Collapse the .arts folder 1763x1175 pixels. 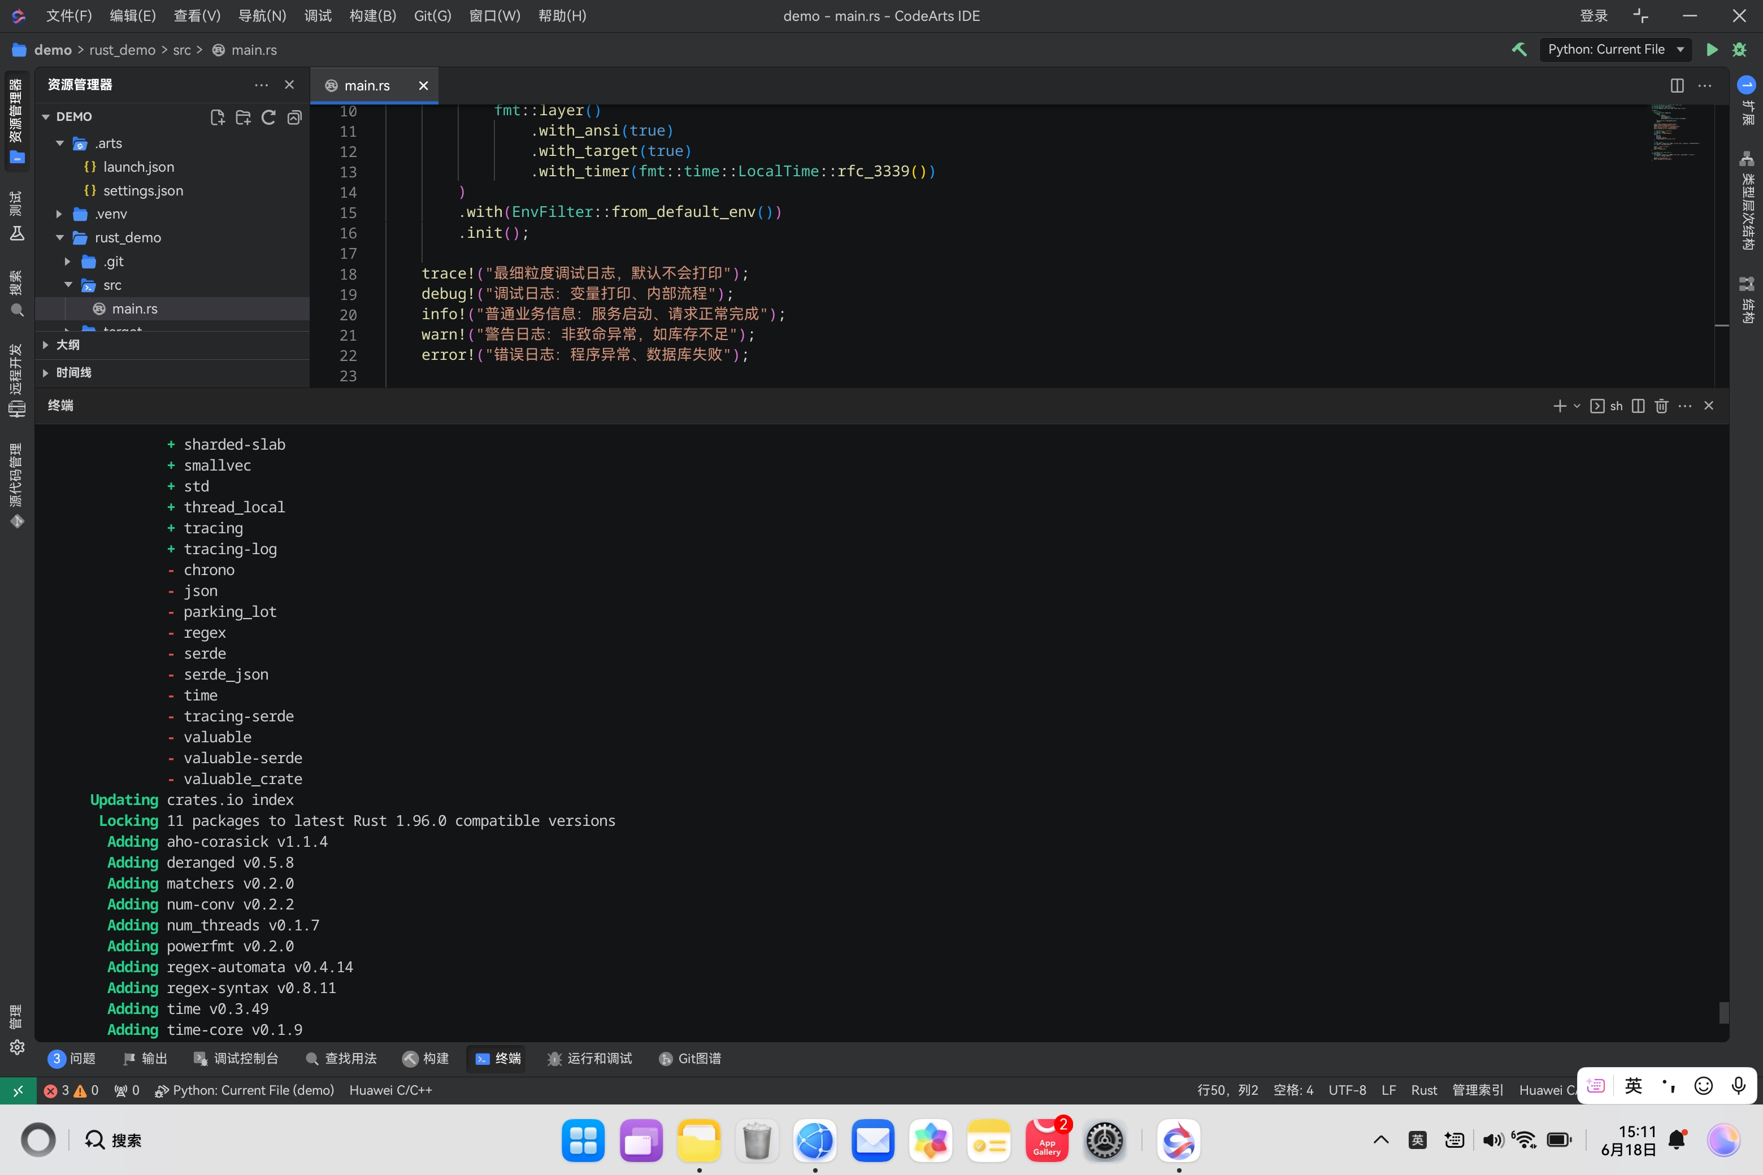(x=60, y=143)
